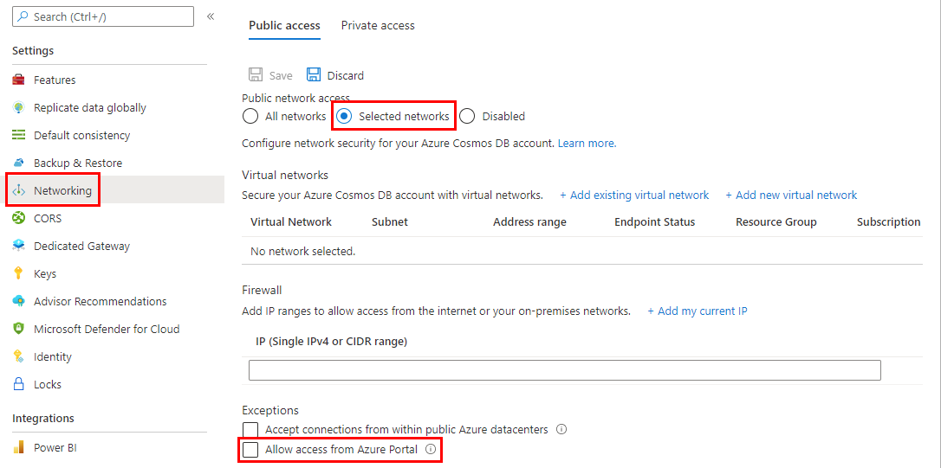
Task: Click the Locks padlock icon
Action: click(19, 385)
